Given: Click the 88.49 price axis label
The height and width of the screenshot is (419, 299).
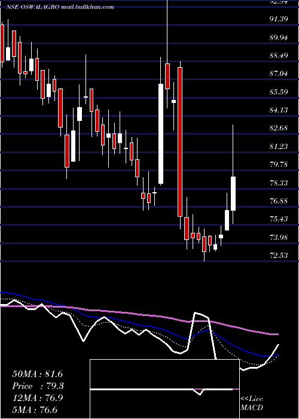Looking at the screenshot, I should tap(279, 55).
